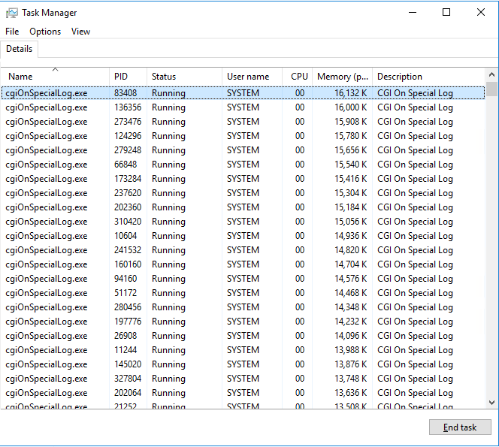Click the 14,096 K memory value
The height and width of the screenshot is (447, 499).
[351, 336]
